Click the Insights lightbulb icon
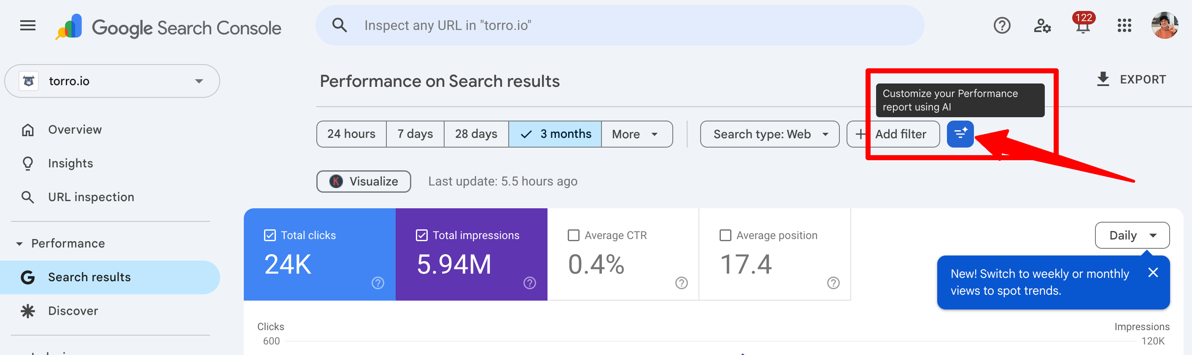Image resolution: width=1192 pixels, height=355 pixels. point(28,163)
